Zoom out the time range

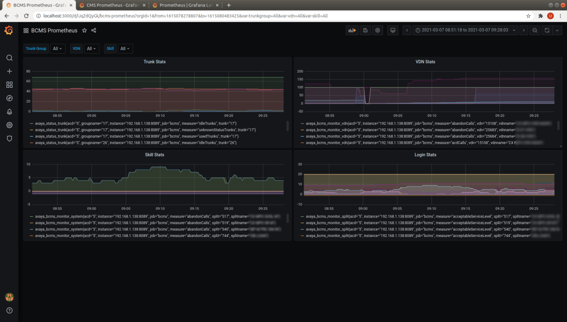[x=535, y=30]
